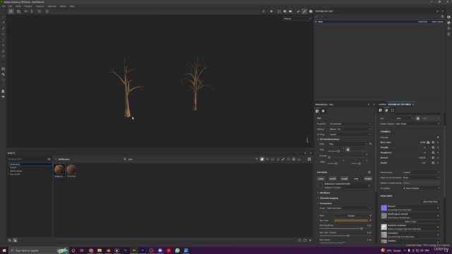The width and height of the screenshot is (452, 254).
Task: Collapse the Parameters section
Action: (x=325, y=203)
